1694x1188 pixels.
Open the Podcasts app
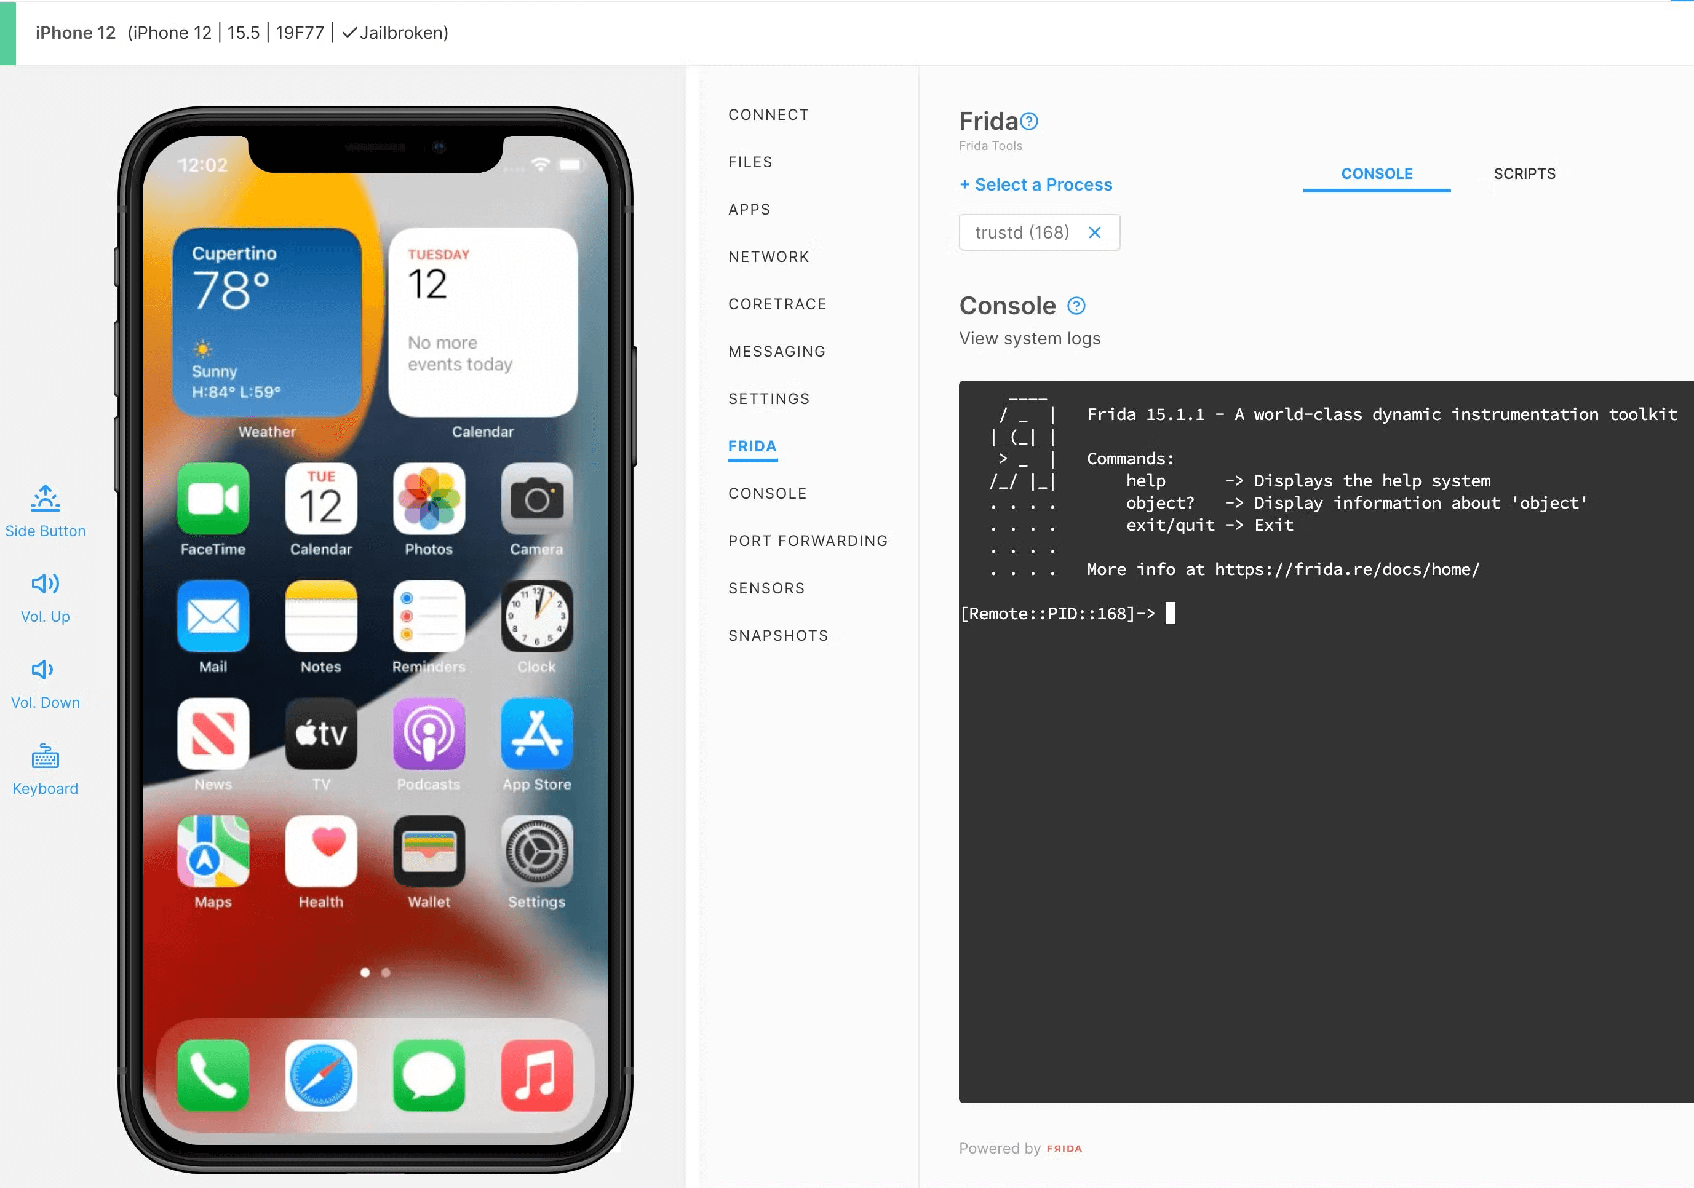429,734
